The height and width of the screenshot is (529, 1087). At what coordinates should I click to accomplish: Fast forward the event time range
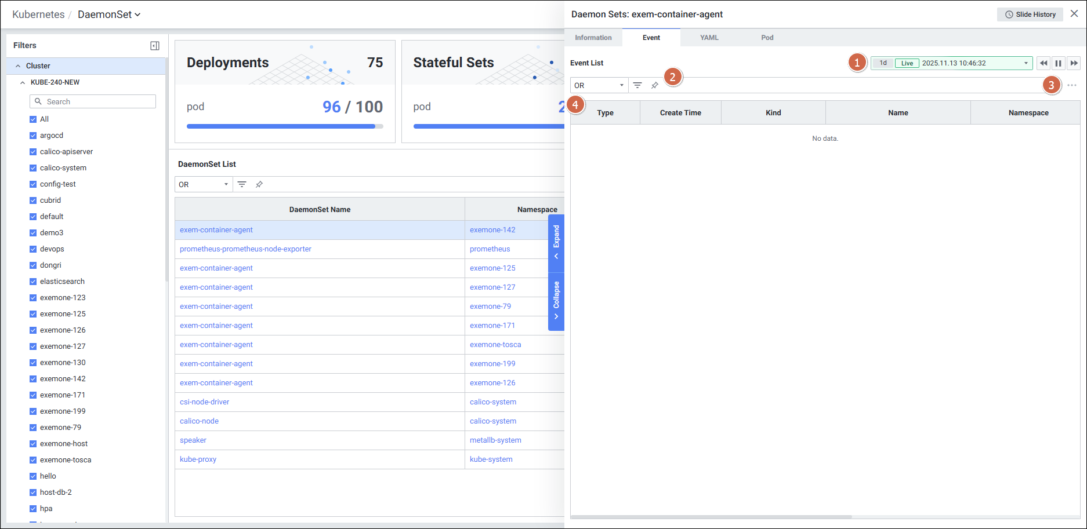pyautogui.click(x=1074, y=63)
